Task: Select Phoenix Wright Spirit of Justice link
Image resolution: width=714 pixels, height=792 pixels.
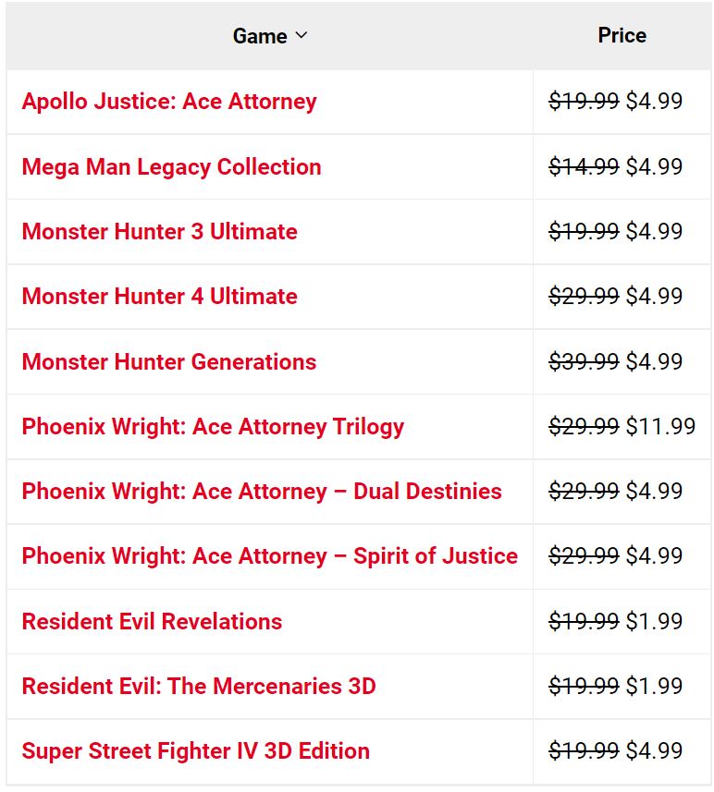Action: click(269, 556)
